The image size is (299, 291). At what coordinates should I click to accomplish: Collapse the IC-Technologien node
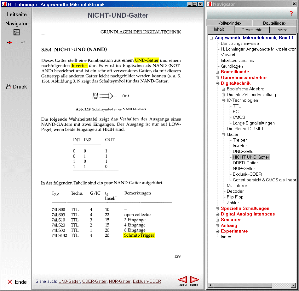tap(223, 100)
